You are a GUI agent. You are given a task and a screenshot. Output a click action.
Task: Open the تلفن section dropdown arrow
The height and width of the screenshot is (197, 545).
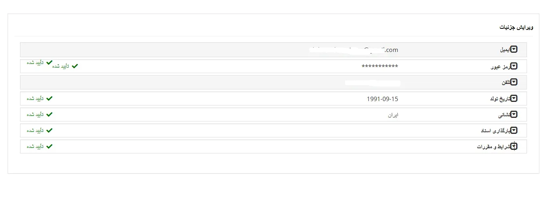pos(513,82)
